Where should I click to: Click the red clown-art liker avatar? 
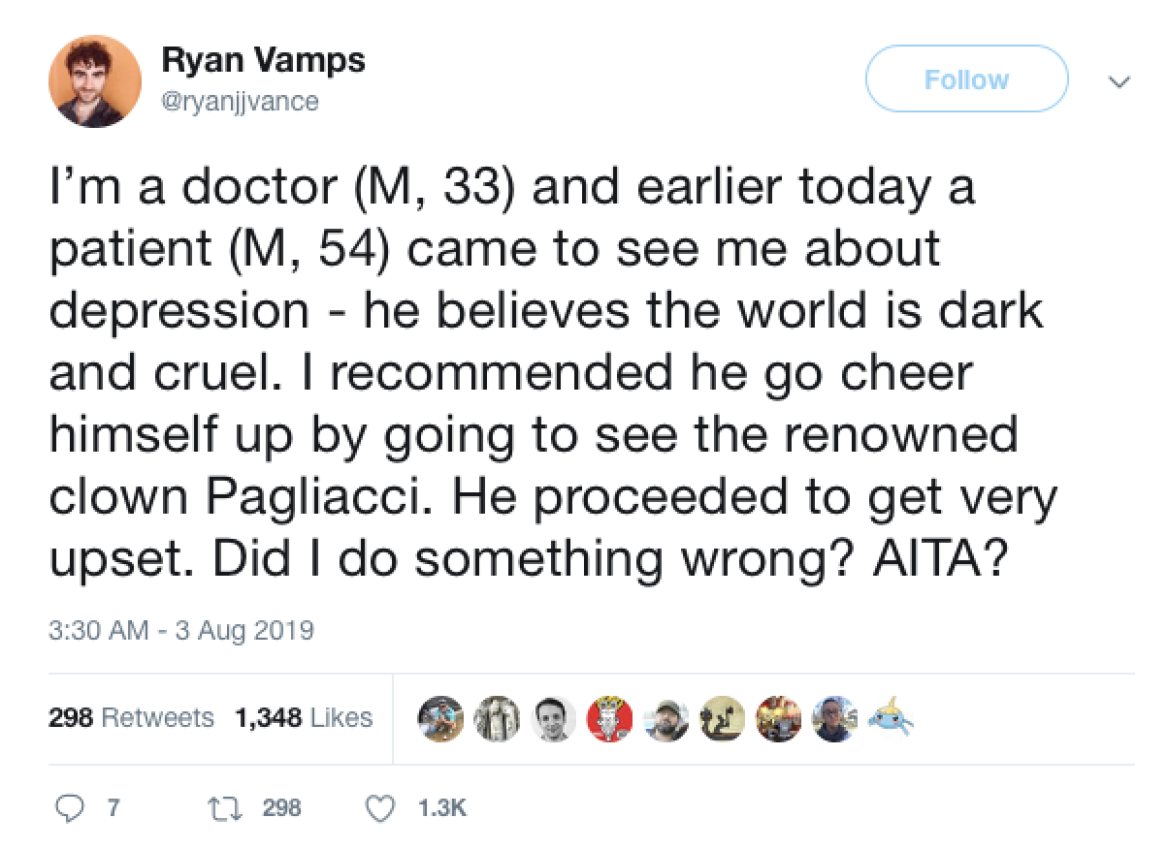tap(608, 719)
